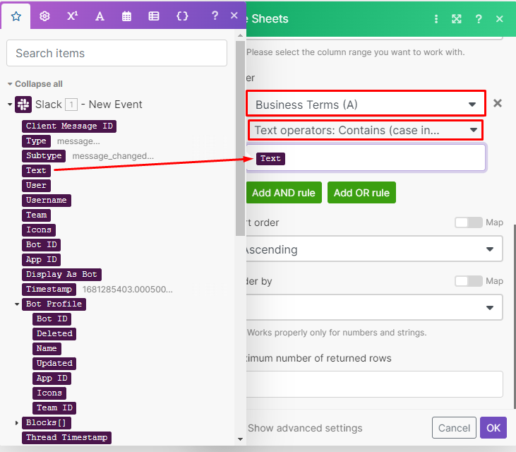Open the custom variables braces tab
This screenshot has width=516, height=452.
[x=182, y=16]
